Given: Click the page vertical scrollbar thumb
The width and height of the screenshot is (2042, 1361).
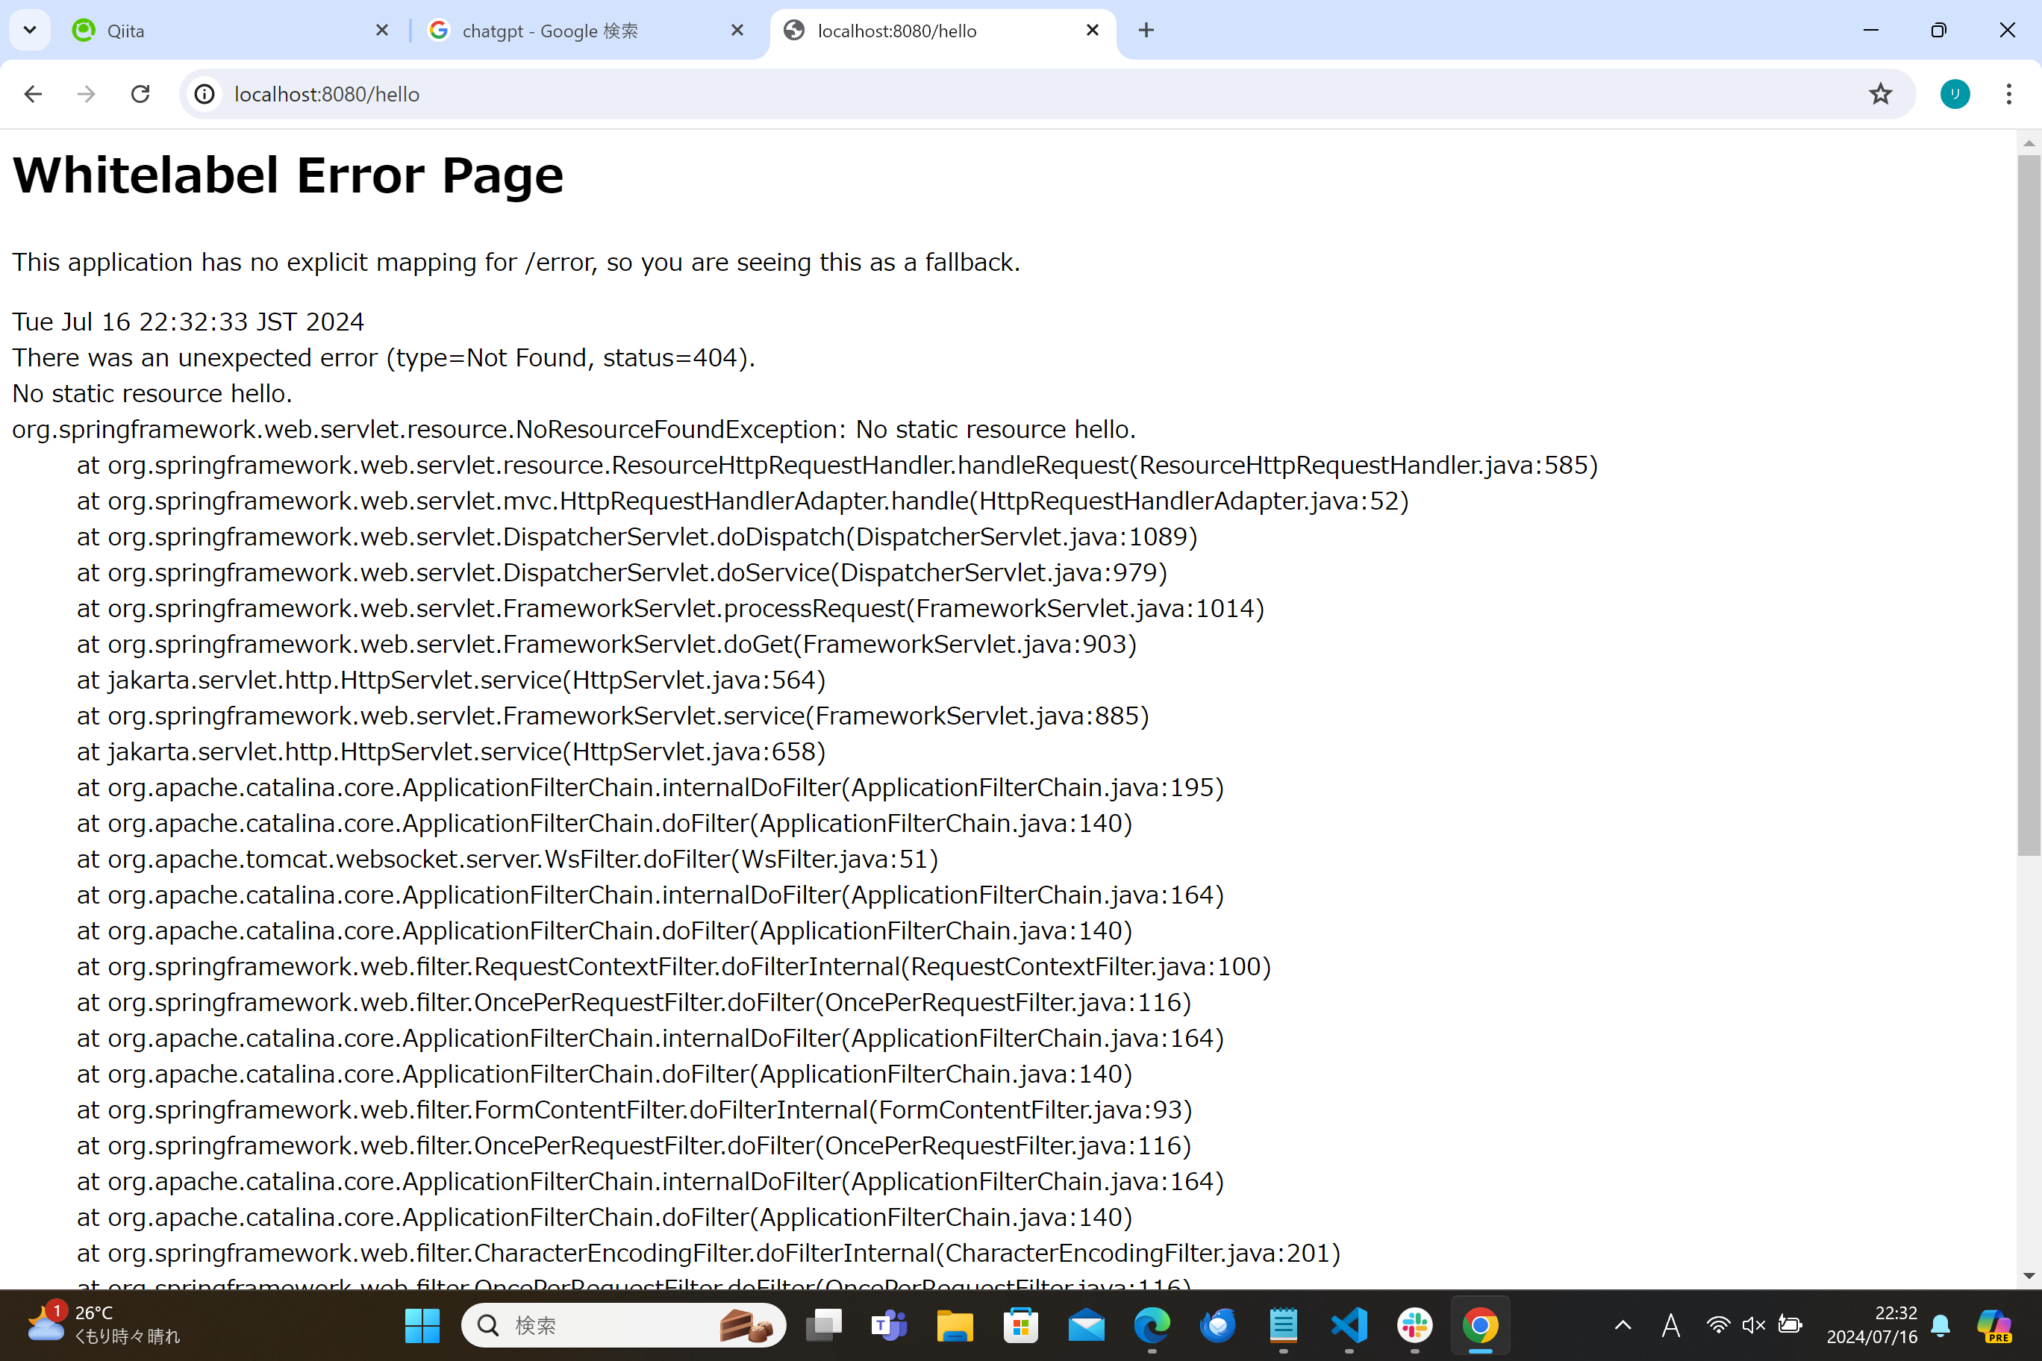Looking at the screenshot, I should click(2028, 504).
